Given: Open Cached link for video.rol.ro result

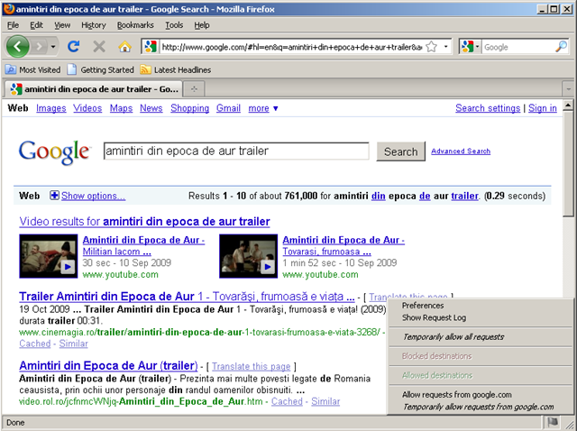Looking at the screenshot, I should [287, 401].
